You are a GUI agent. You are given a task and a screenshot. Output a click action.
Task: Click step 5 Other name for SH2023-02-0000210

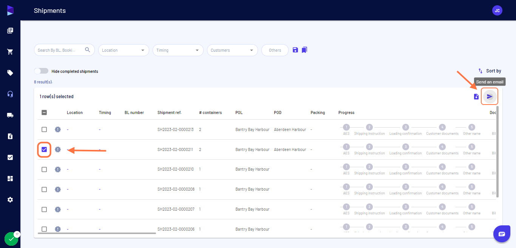471,167
